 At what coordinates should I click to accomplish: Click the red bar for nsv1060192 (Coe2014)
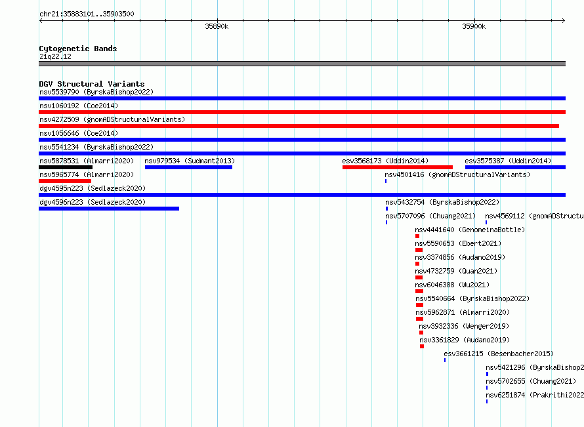(302, 112)
